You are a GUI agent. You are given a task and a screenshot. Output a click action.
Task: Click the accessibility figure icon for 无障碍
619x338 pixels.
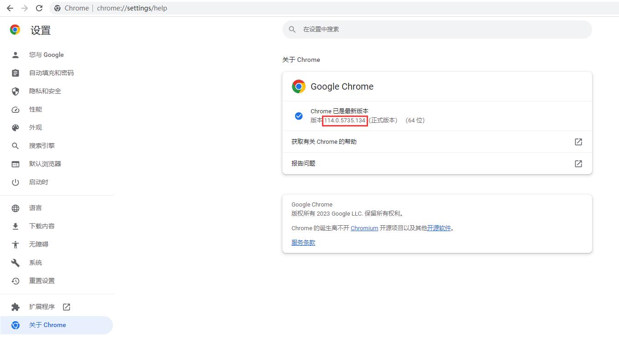coord(15,244)
